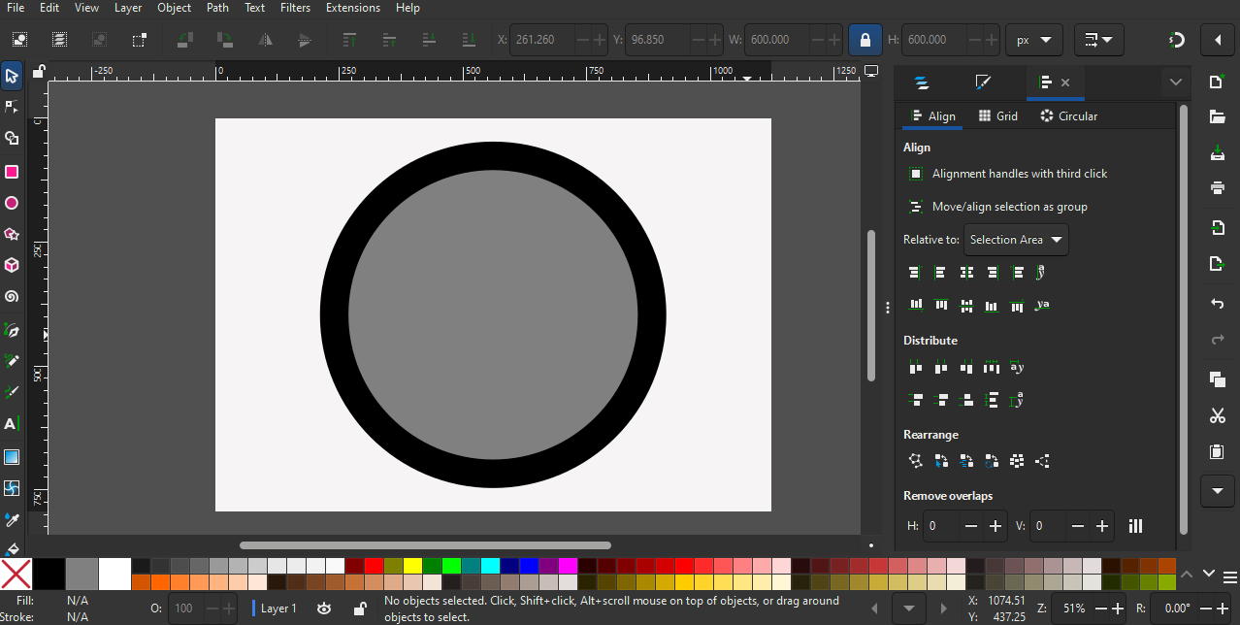This screenshot has height=625, width=1240.
Task: Activate the Text tool
Action: click(x=12, y=424)
